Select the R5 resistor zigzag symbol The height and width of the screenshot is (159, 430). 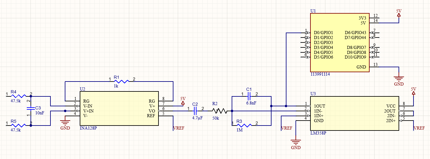[x=18, y=126]
